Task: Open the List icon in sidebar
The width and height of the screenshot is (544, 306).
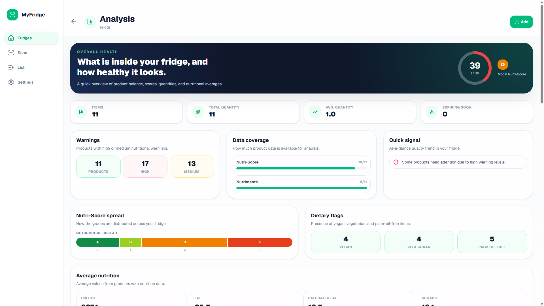Action: (x=11, y=67)
